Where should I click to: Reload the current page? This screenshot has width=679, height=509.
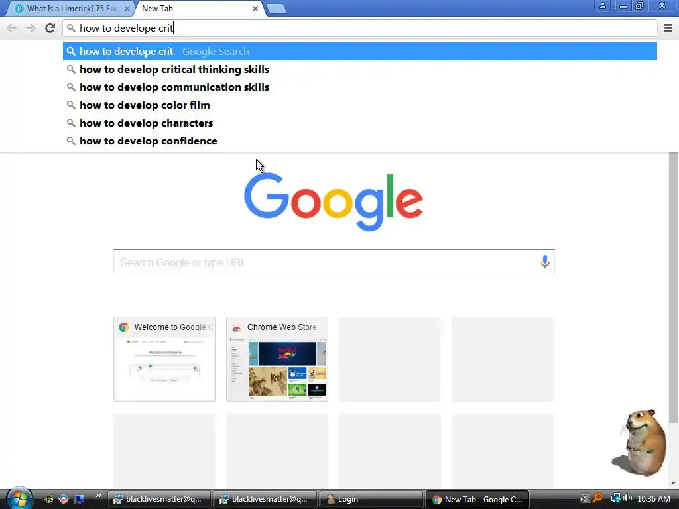50,28
